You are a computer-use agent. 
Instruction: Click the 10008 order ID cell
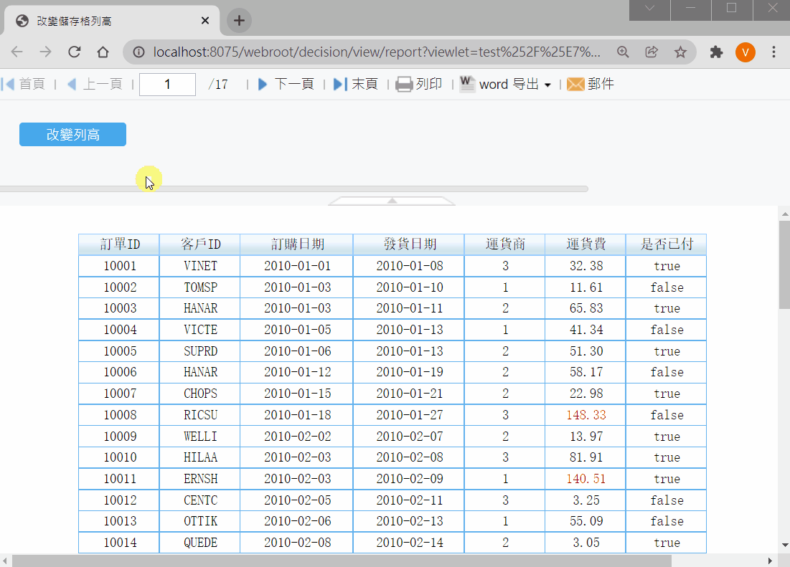click(x=120, y=415)
